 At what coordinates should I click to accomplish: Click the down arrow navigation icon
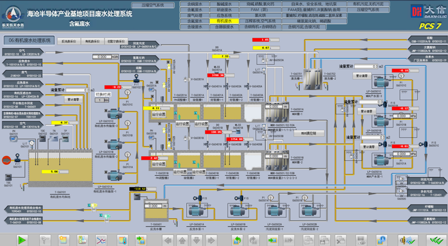pyautogui.click(x=196, y=240)
